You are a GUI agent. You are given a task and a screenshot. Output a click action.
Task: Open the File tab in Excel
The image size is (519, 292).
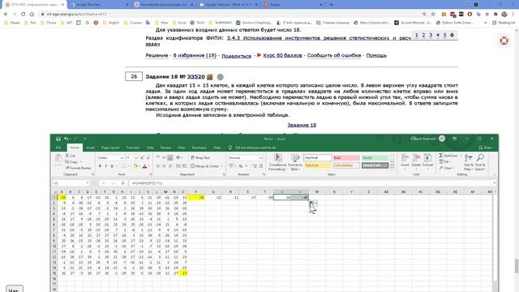pos(58,148)
